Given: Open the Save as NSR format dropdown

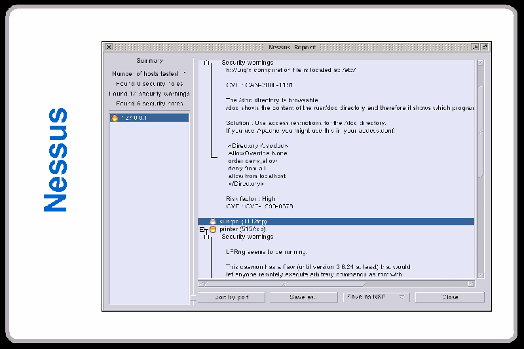Looking at the screenshot, I should (x=376, y=297).
